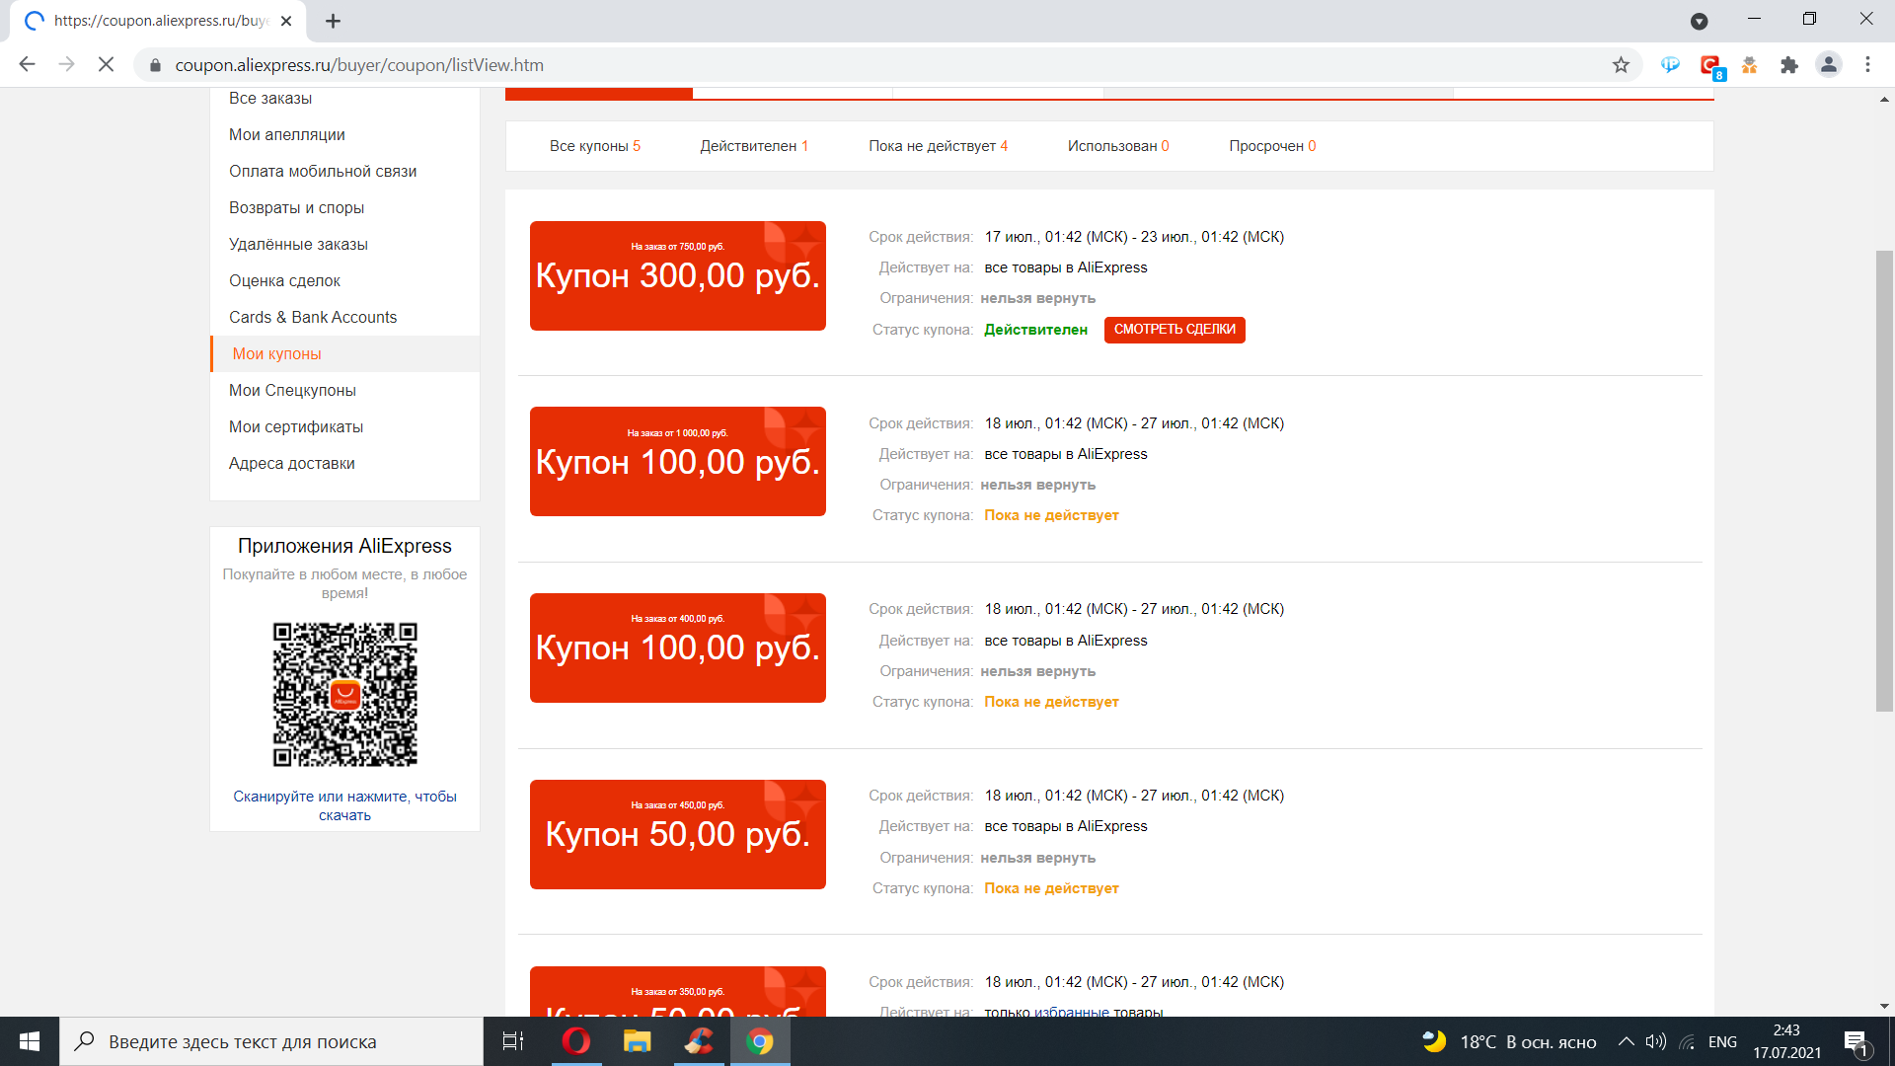
Task: Open Возвраты и споры link
Action: pos(296,208)
